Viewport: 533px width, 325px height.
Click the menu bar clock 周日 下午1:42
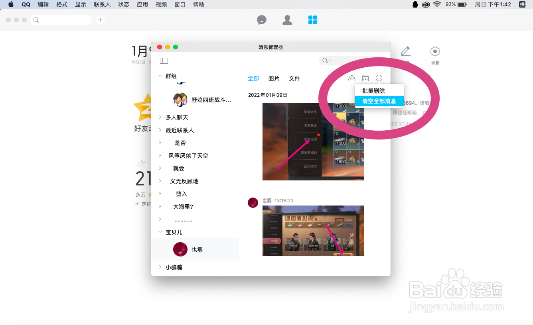pos(493,4)
